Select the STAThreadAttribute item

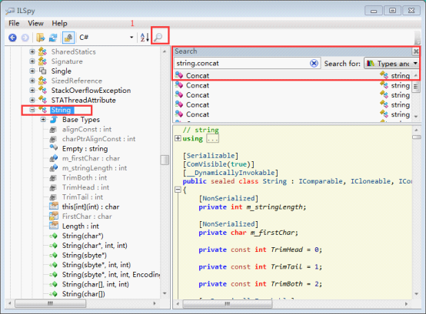pyautogui.click(x=83, y=100)
